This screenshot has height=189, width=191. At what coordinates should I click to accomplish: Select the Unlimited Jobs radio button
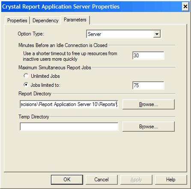tap(26, 76)
